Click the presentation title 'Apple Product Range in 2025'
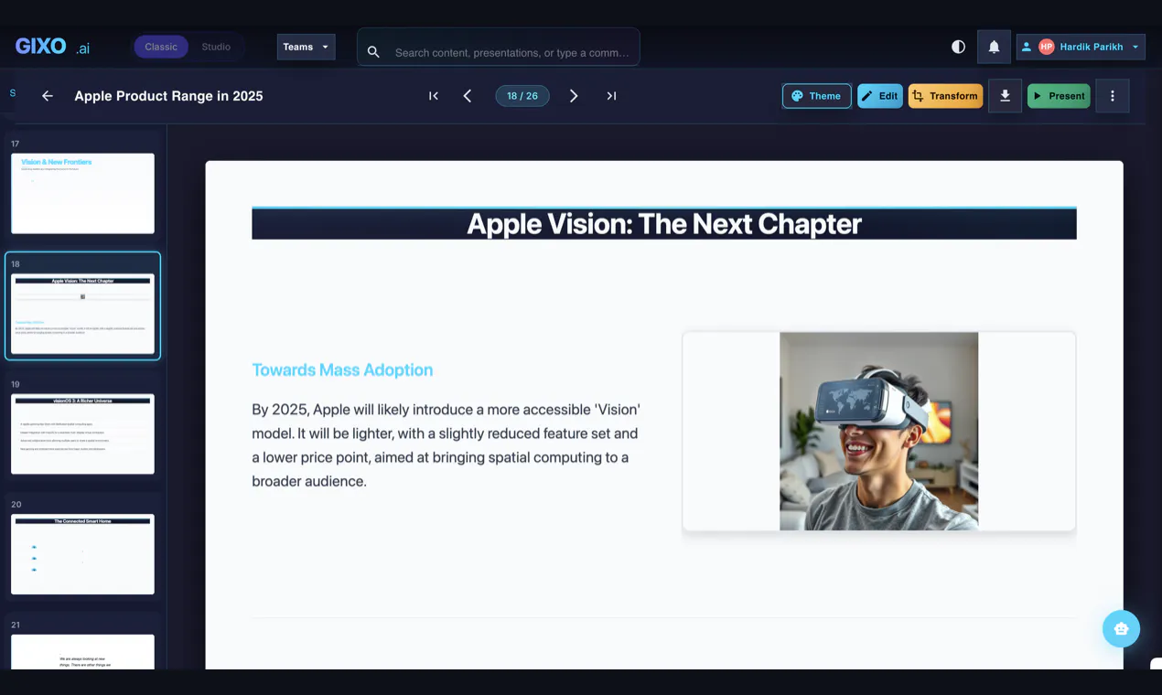 [168, 96]
